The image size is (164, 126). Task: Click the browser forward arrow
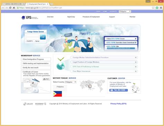point(7,8)
